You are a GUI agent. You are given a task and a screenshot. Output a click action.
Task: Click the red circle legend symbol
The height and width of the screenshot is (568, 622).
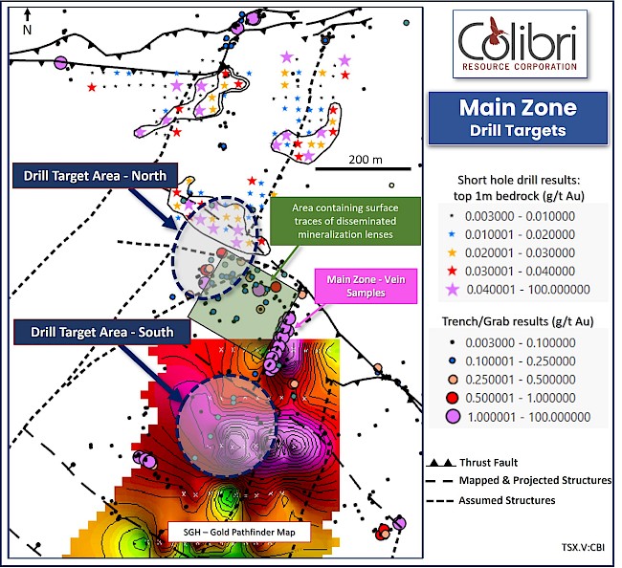pos(453,398)
